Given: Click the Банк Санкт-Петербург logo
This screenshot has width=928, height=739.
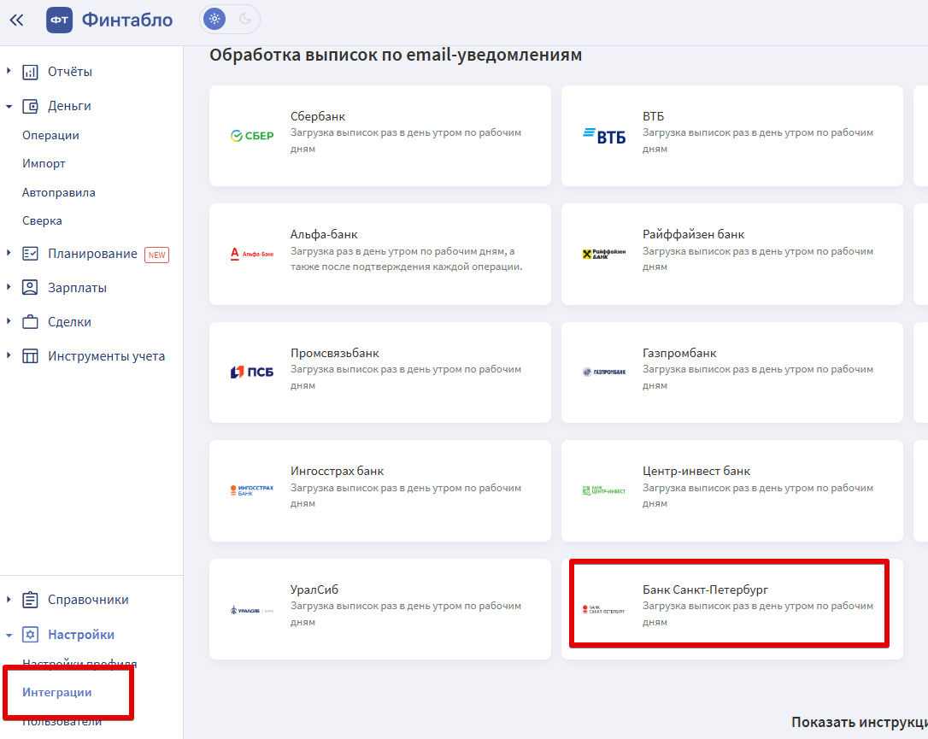Looking at the screenshot, I should 604,609.
